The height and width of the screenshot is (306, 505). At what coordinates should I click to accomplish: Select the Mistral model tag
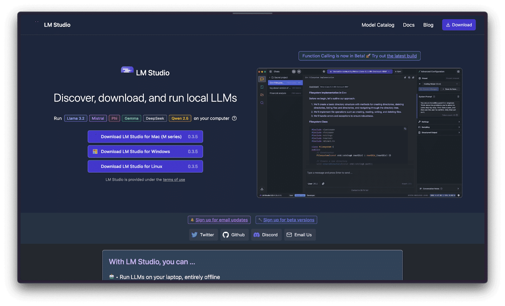(98, 118)
